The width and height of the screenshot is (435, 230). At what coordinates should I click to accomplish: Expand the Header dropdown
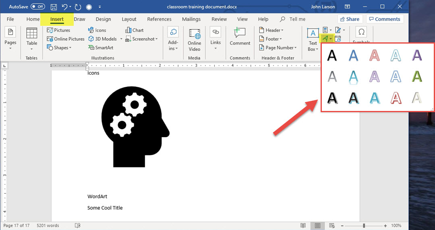[x=271, y=30]
